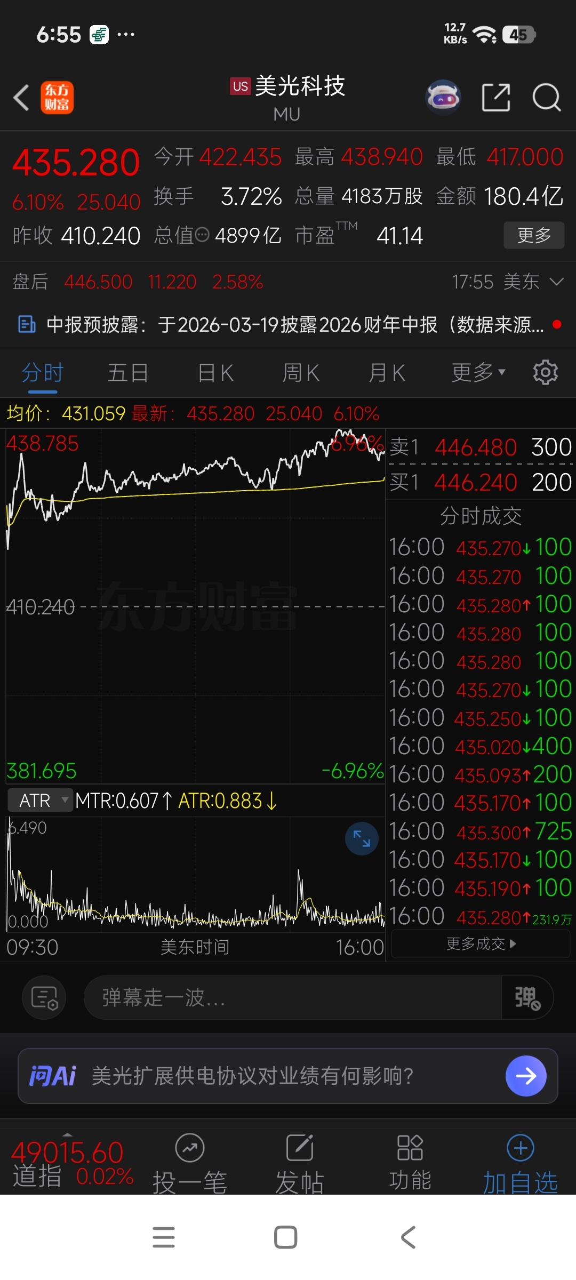Open 投一笔 trade icon
This screenshot has width=576, height=1280.
click(190, 1148)
